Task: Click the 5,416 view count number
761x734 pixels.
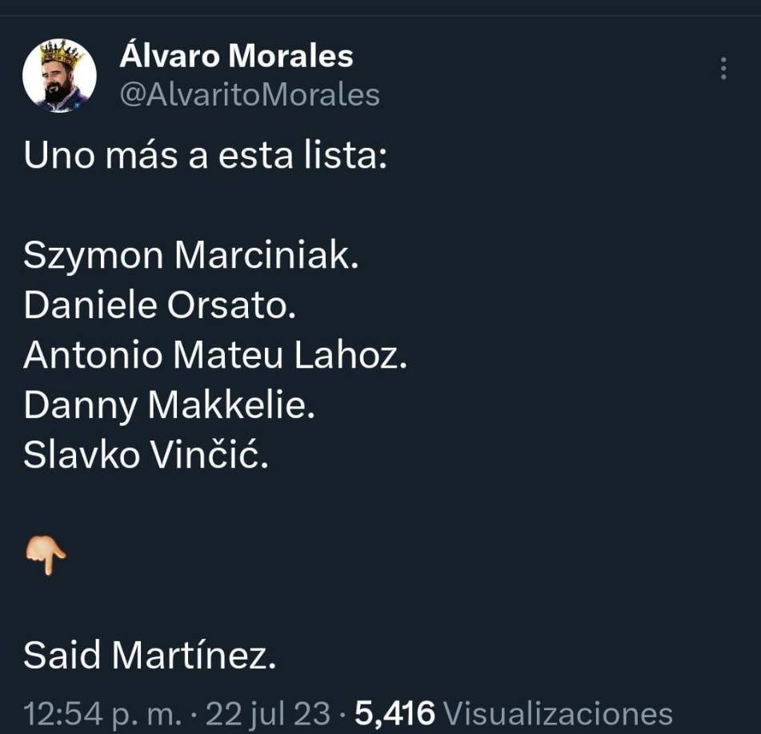Action: [395, 712]
